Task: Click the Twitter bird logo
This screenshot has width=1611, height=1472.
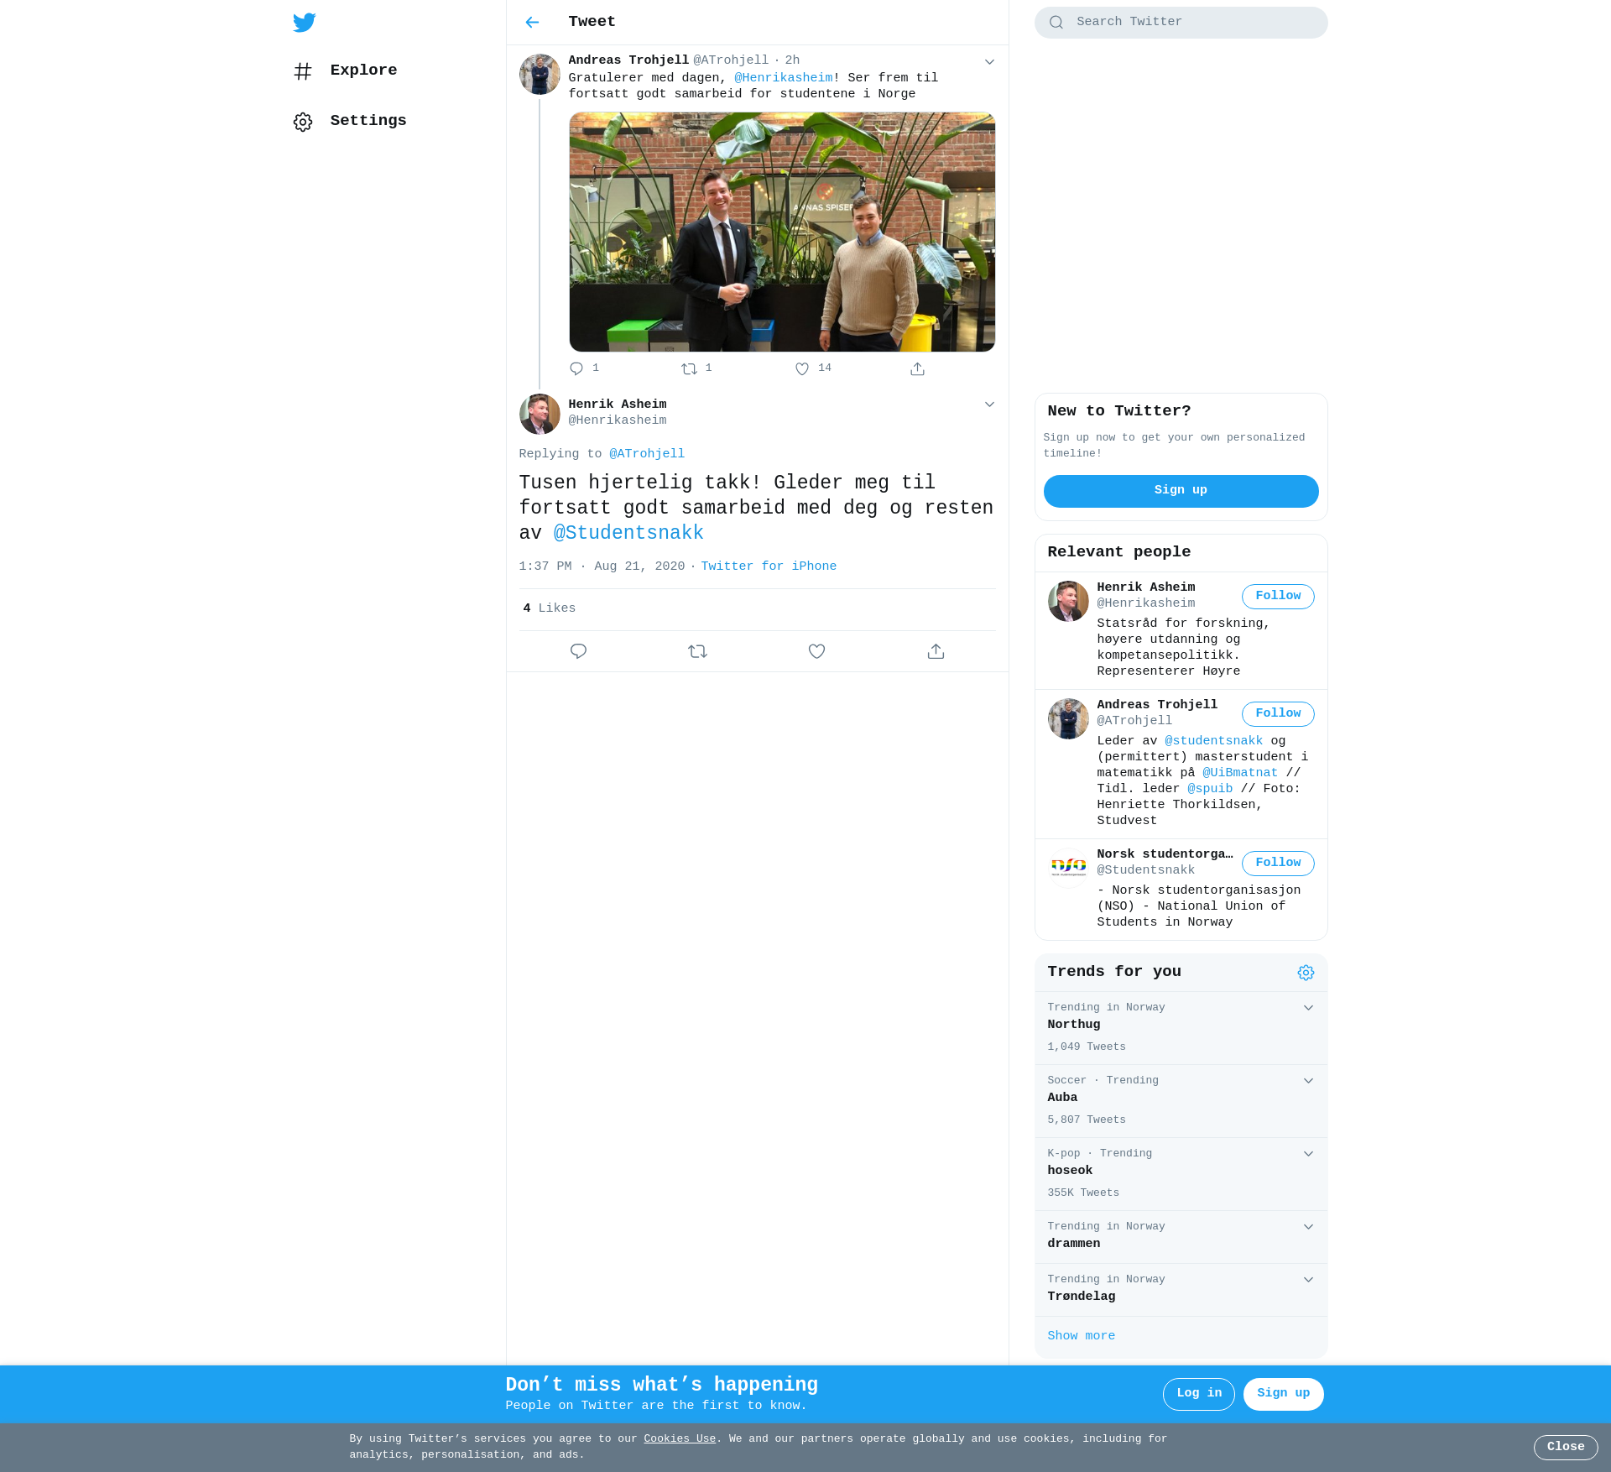Action: coord(305,23)
